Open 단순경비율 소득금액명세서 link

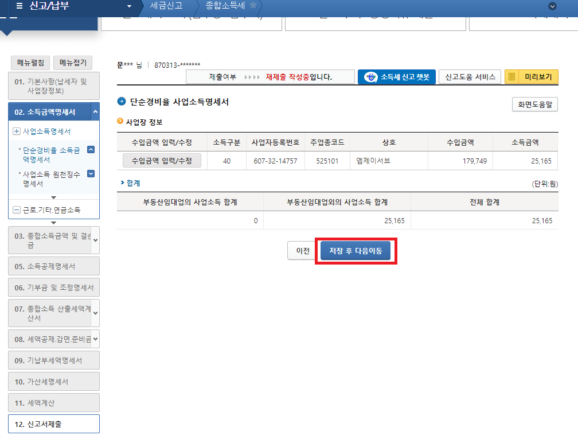click(51, 155)
